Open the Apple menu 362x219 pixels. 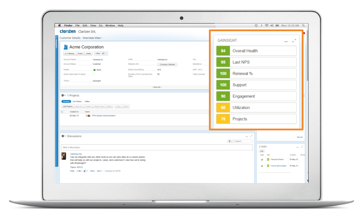(x=60, y=26)
